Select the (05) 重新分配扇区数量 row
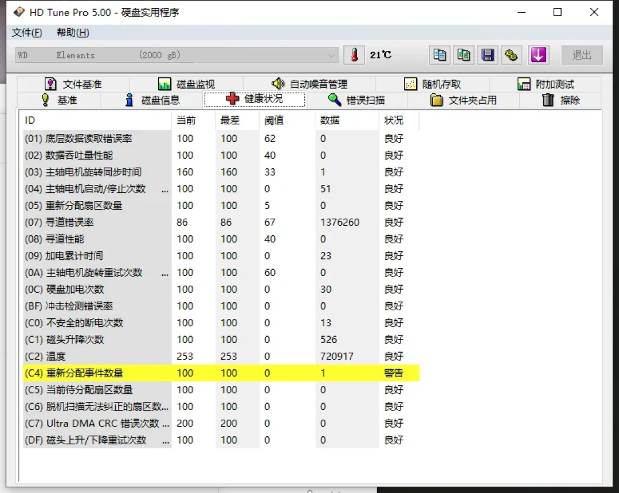This screenshot has width=619, height=493. [221, 206]
